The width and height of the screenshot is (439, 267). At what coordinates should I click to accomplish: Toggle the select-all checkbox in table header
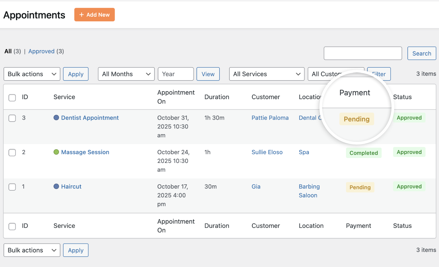pyautogui.click(x=12, y=97)
